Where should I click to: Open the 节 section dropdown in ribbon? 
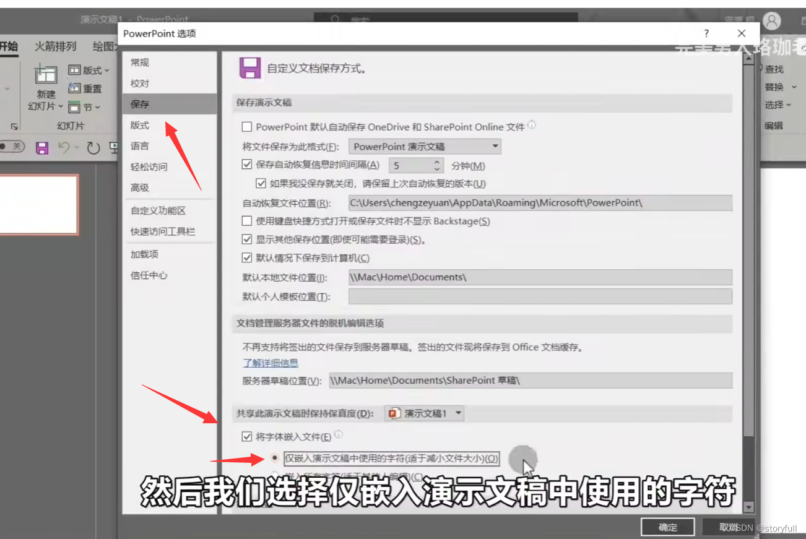pyautogui.click(x=84, y=107)
